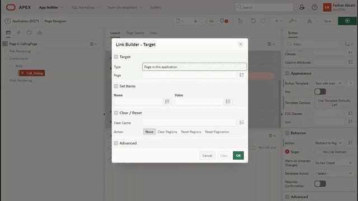Open the Gallery menu item
The image size is (358, 201).
pyautogui.click(x=156, y=7)
